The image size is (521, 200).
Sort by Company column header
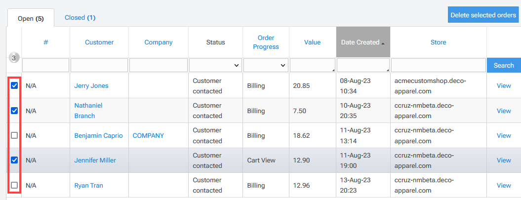pyautogui.click(x=159, y=42)
